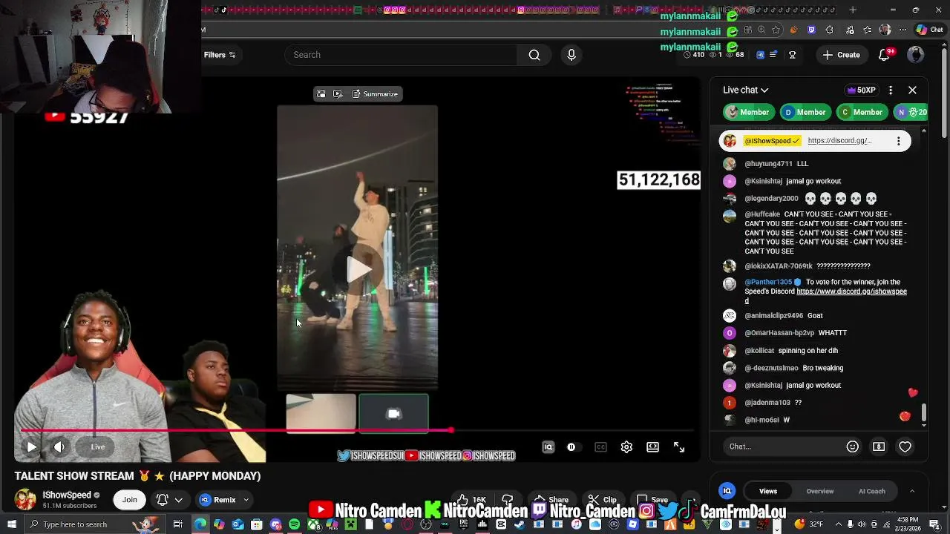Jump to the Live badge in player
This screenshot has height=534, width=950.
click(x=98, y=446)
